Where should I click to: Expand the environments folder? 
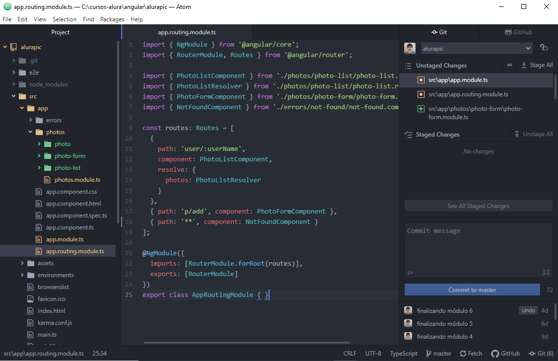22,275
